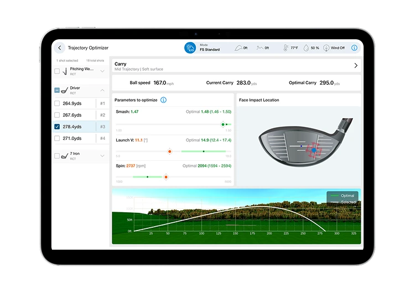Toggle the Driver group checkbox

pyautogui.click(x=57, y=90)
